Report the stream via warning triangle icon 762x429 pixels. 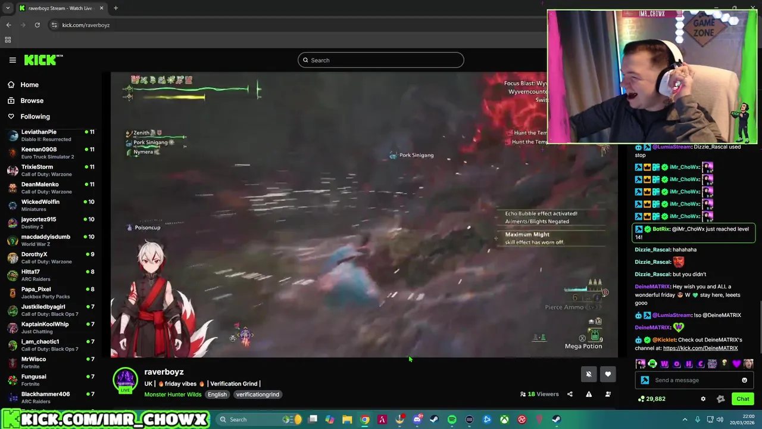(589, 394)
